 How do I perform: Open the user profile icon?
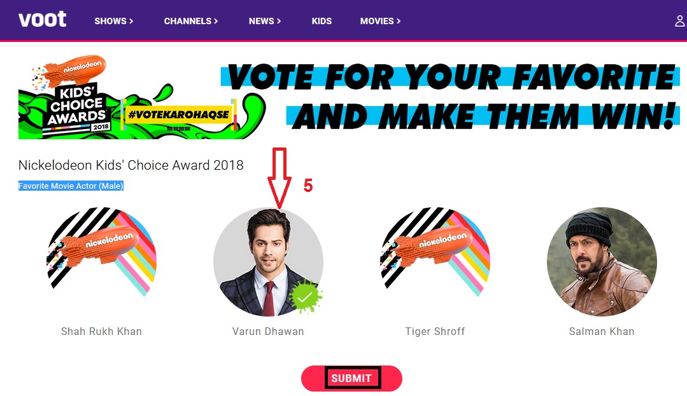(679, 20)
